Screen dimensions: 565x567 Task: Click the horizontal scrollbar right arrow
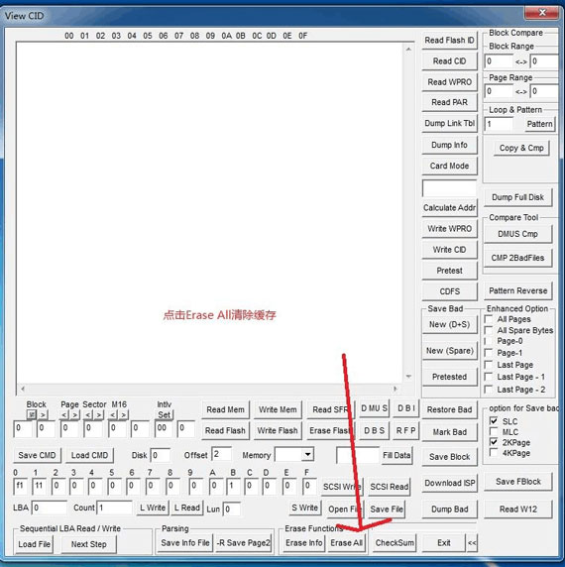pos(395,389)
